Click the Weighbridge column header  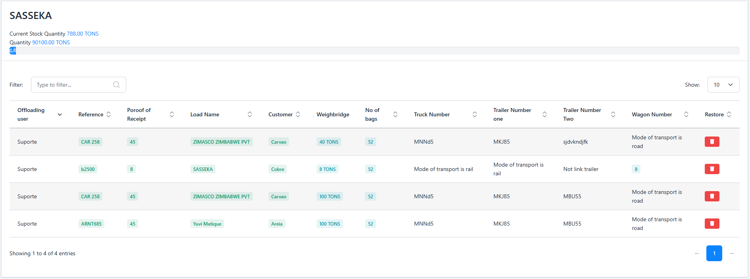[x=333, y=114]
